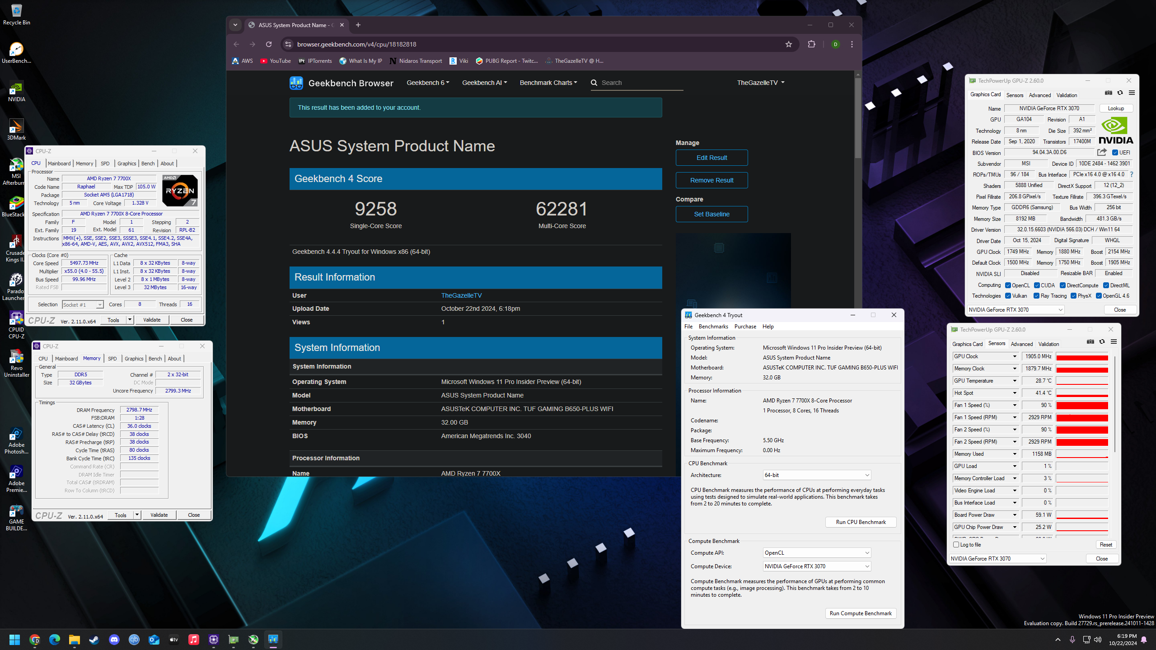Viewport: 1156px width, 650px height.
Task: Click the Steam icon in the taskbar
Action: pyautogui.click(x=94, y=639)
